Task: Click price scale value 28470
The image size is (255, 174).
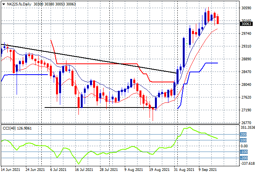Action: pyautogui.click(x=246, y=72)
